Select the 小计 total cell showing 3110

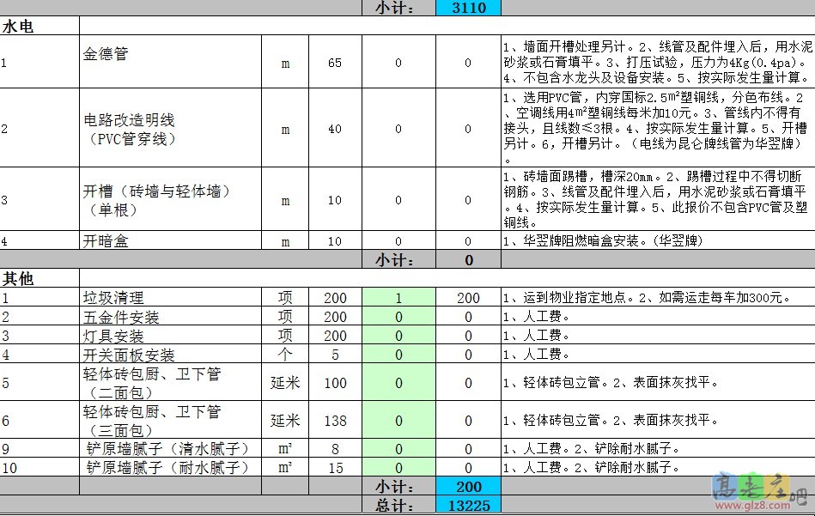(x=469, y=8)
